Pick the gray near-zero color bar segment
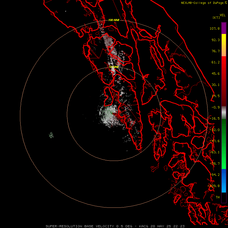The image size is (228, 228). [x=224, y=113]
